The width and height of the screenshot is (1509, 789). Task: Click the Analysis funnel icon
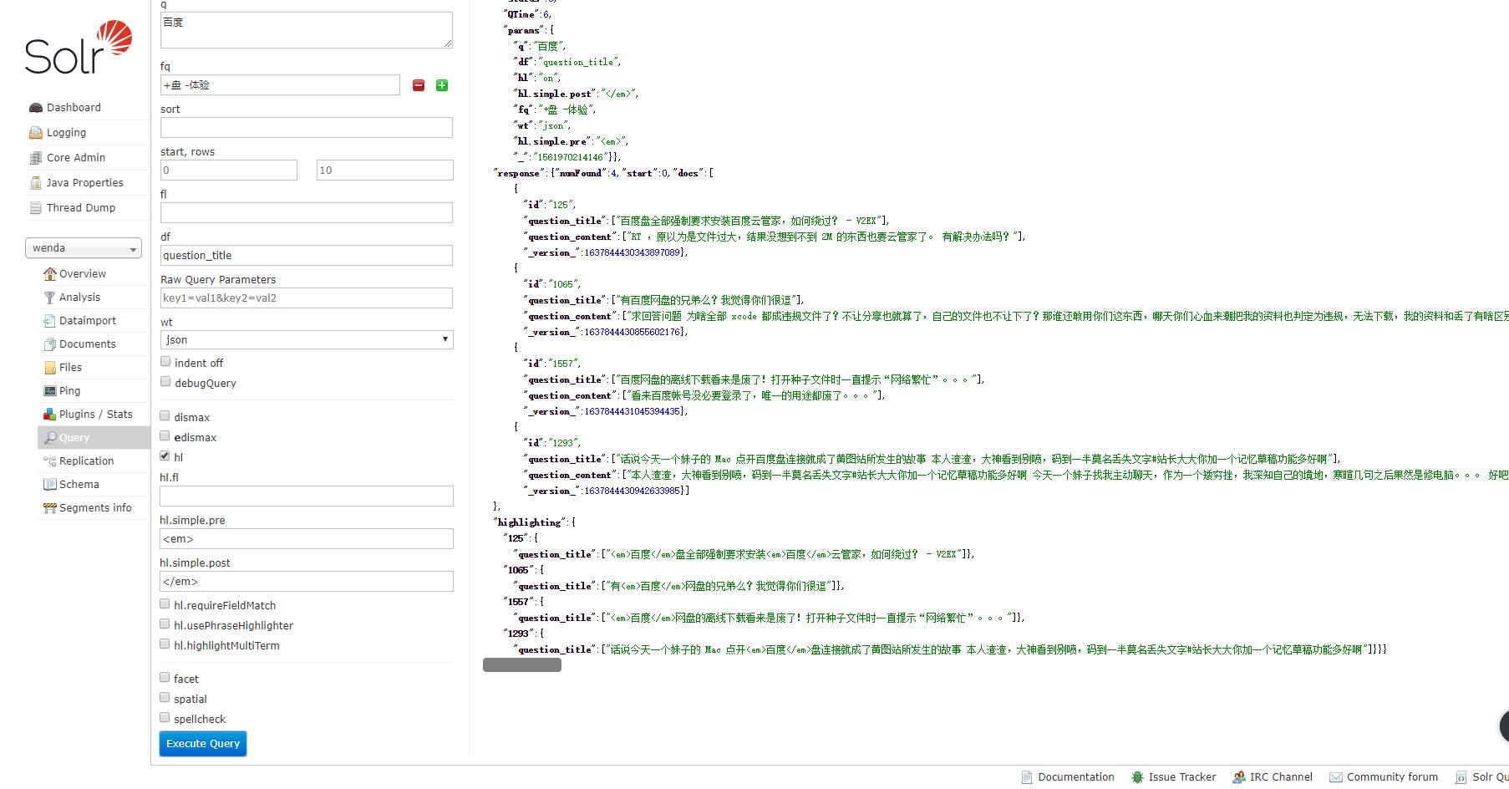(x=50, y=298)
